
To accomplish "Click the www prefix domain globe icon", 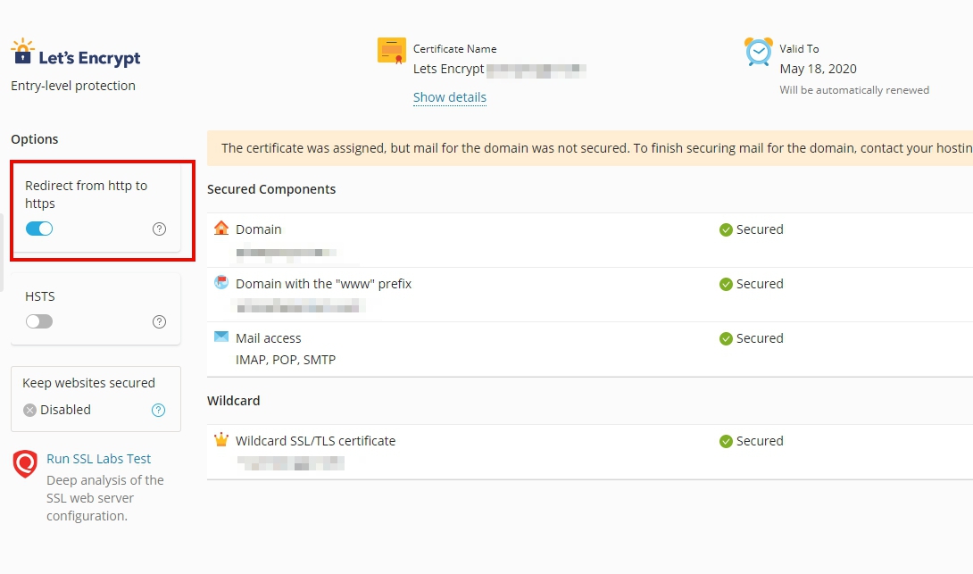I will [221, 283].
